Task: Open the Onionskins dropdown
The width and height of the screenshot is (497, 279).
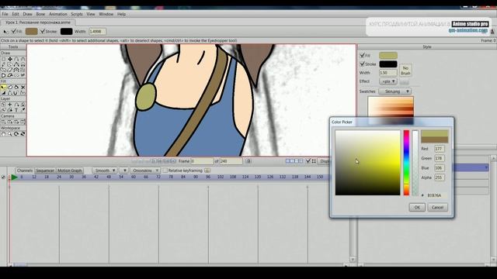Action: click(x=145, y=170)
